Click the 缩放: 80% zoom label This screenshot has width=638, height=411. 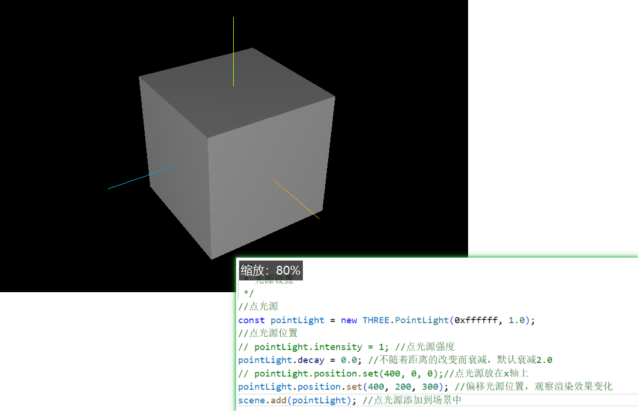pos(271,270)
